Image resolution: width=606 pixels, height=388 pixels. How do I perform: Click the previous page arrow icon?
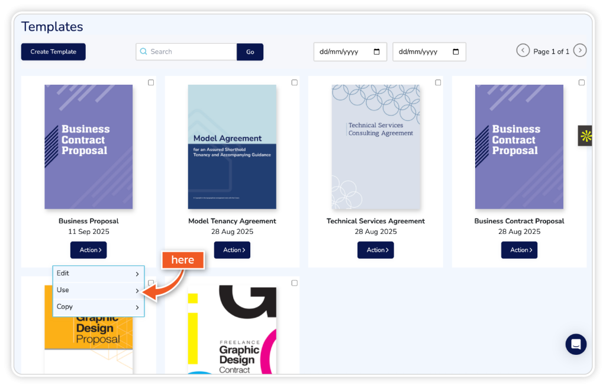(x=523, y=50)
